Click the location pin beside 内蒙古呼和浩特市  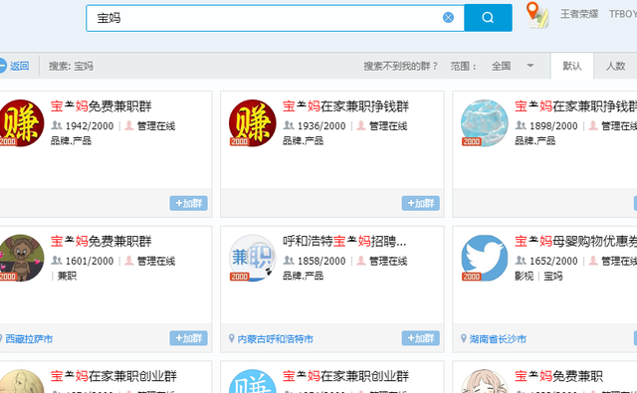[232, 338]
